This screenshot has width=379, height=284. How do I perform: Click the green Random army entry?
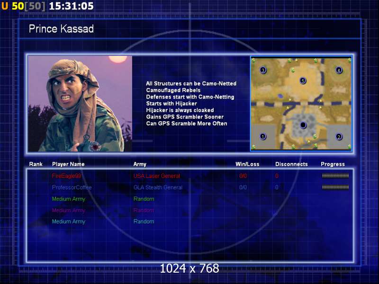pyautogui.click(x=144, y=199)
